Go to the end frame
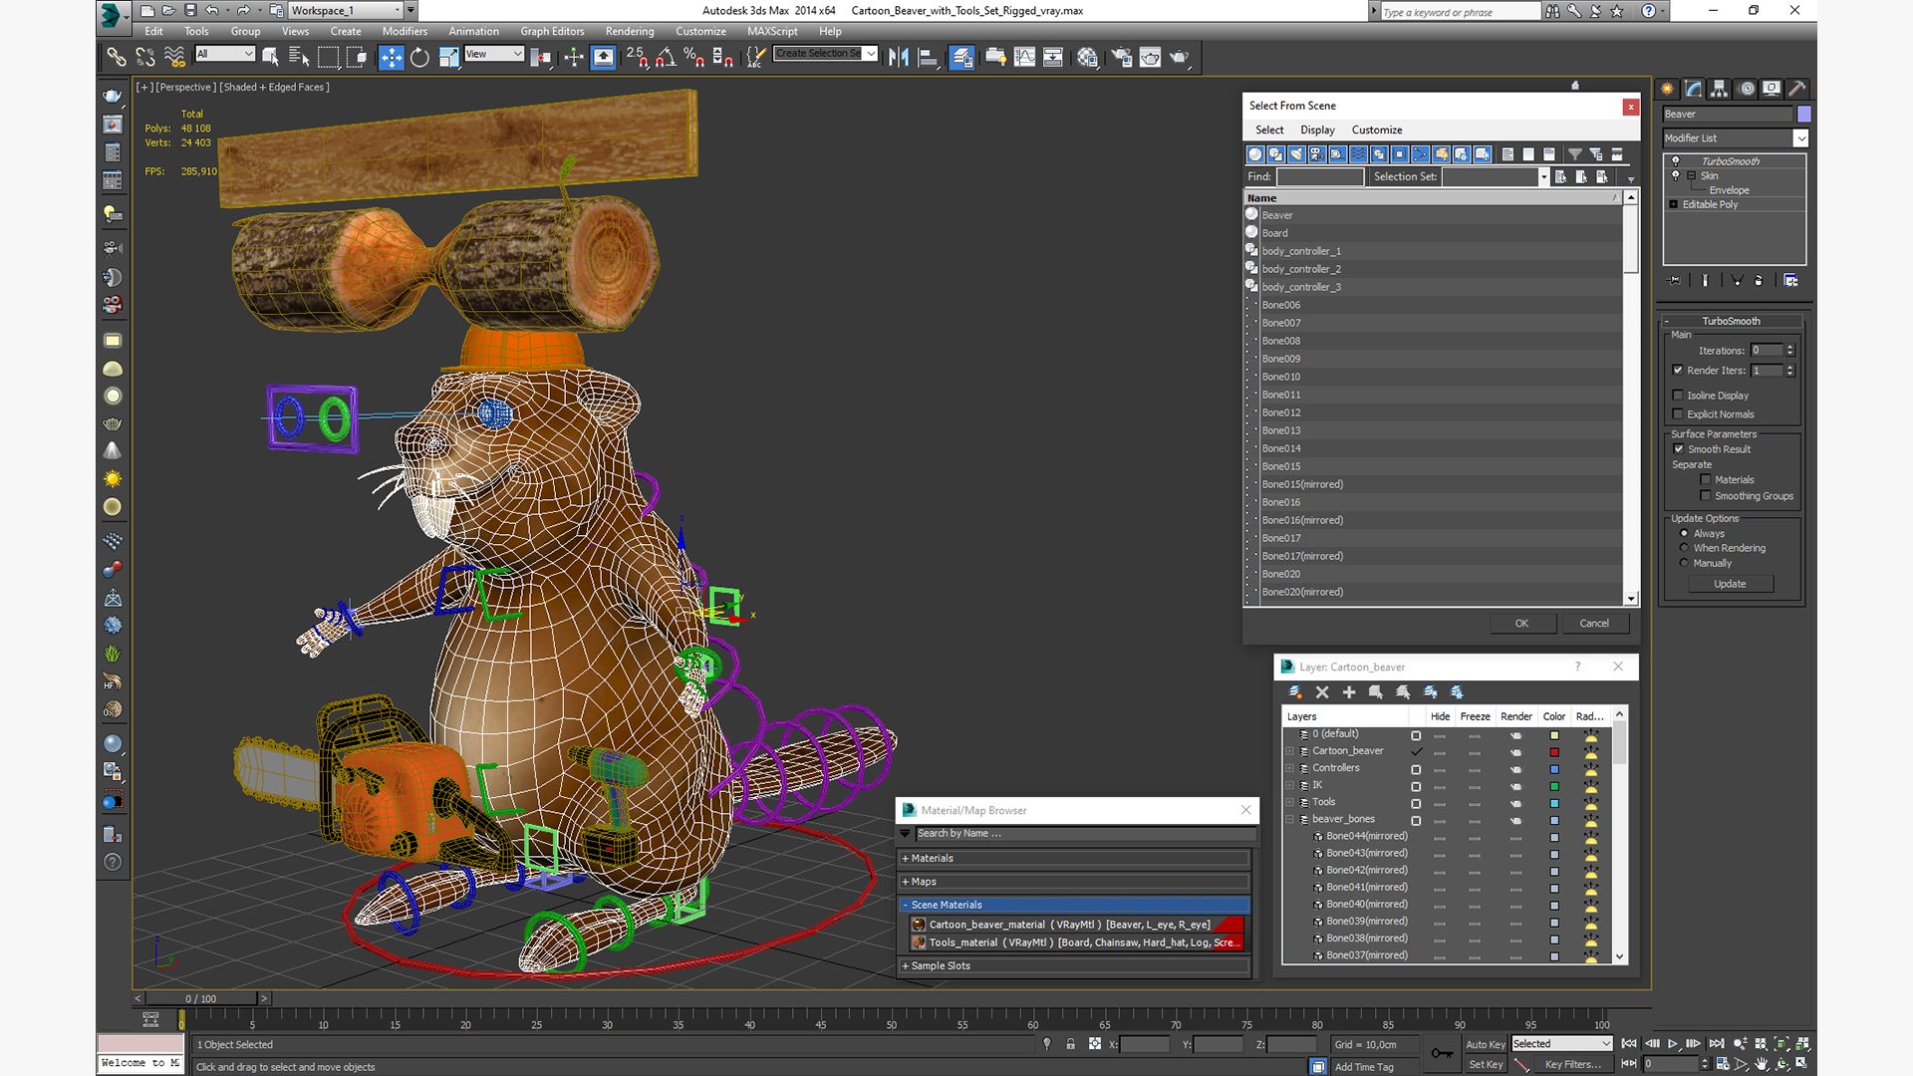This screenshot has height=1076, width=1913. pyautogui.click(x=1717, y=1044)
